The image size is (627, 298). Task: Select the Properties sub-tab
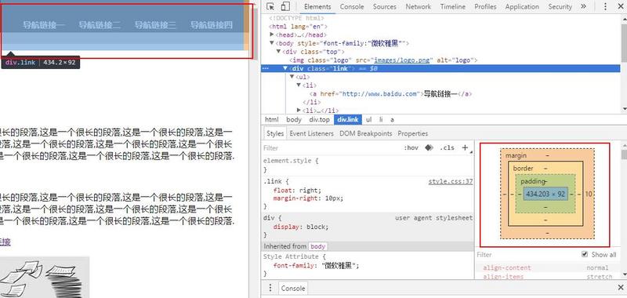click(413, 133)
